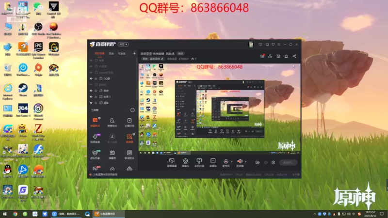Screen dimensions: 388x218
Task: Toggle the lock on QQ群 source
Action: click(96, 78)
